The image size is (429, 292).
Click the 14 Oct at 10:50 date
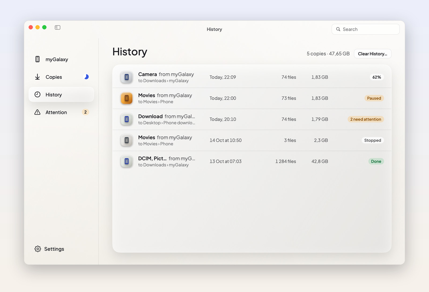(225, 140)
